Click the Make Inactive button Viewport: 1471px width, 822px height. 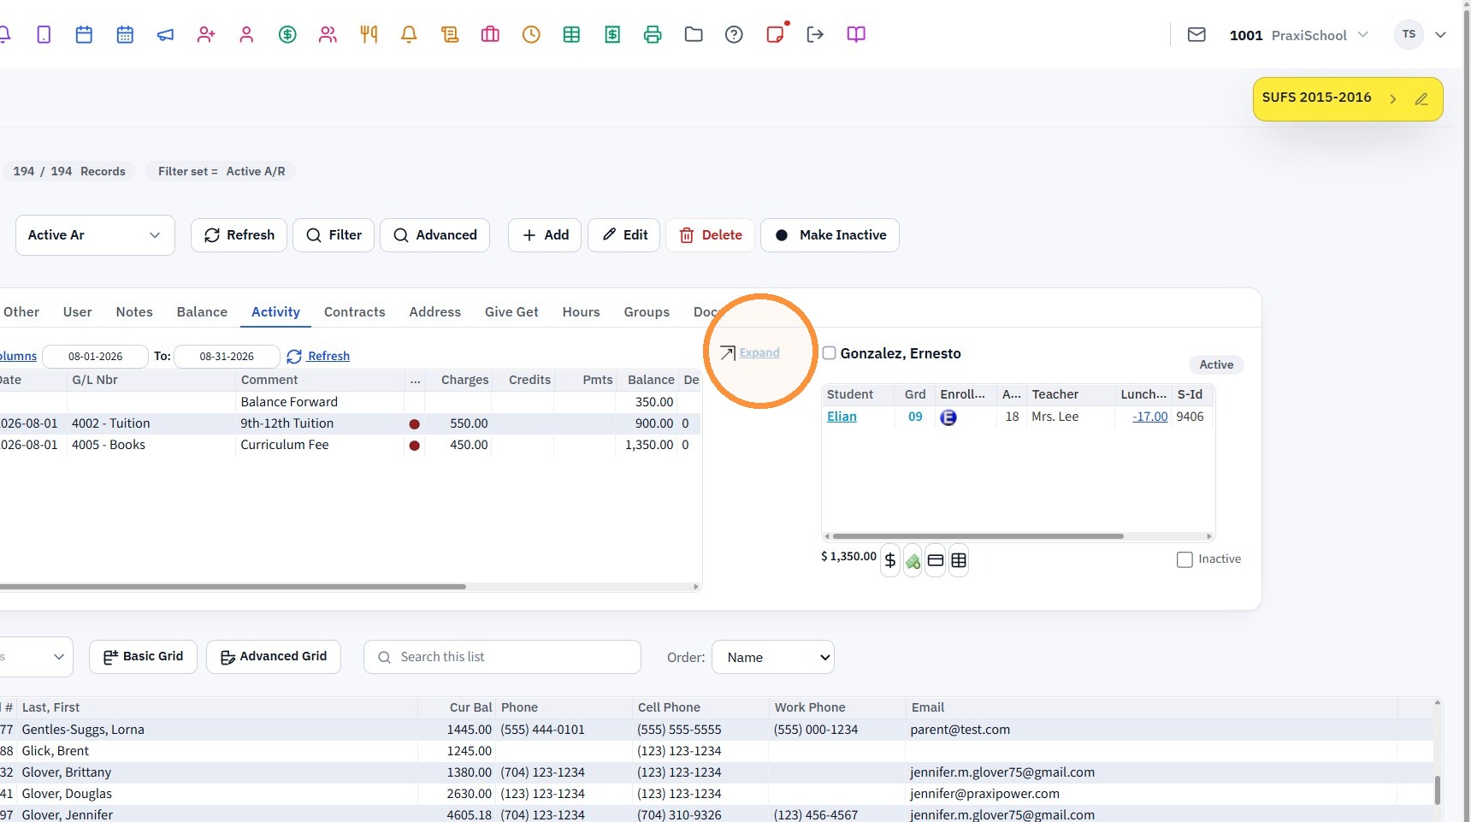[830, 235]
